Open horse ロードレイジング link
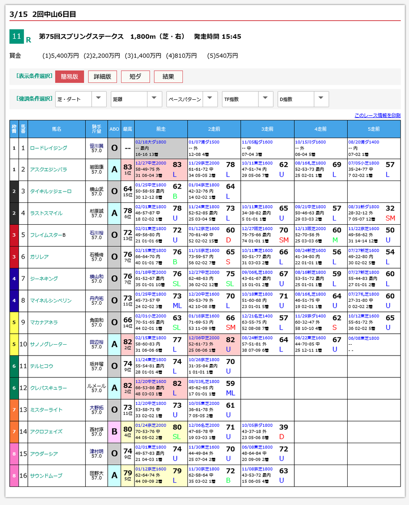409x505 pixels. [x=48, y=148]
